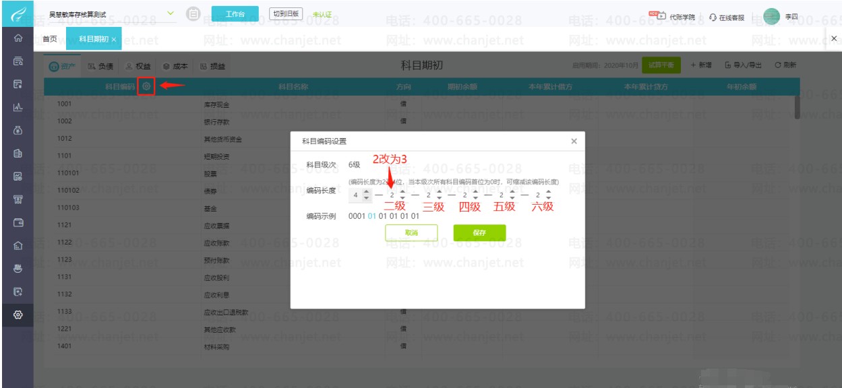Open the settings gear at sidebar bottom

click(x=16, y=315)
